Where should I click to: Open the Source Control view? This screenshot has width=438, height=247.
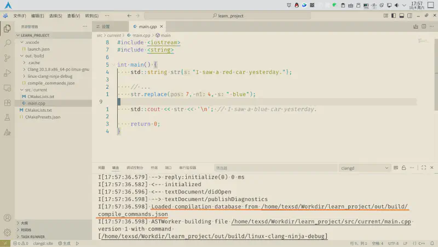coord(7,58)
